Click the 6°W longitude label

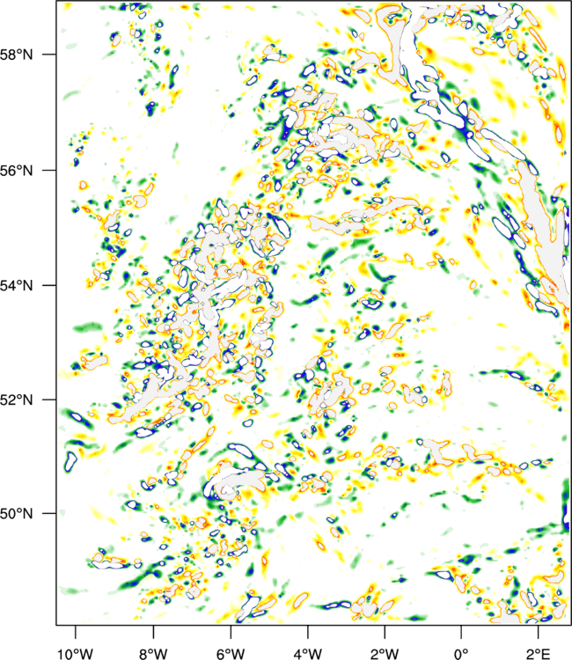pyautogui.click(x=231, y=653)
